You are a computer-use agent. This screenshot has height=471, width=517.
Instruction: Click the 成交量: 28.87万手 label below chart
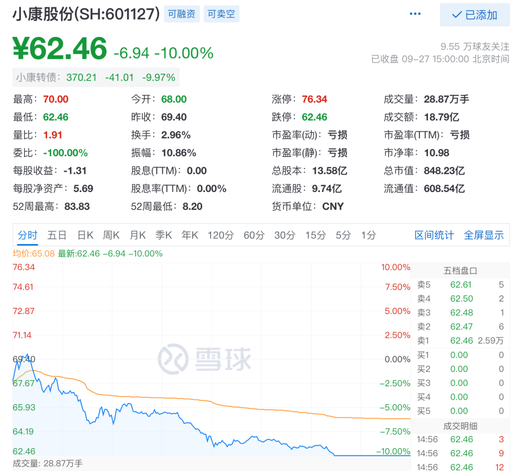(x=47, y=464)
